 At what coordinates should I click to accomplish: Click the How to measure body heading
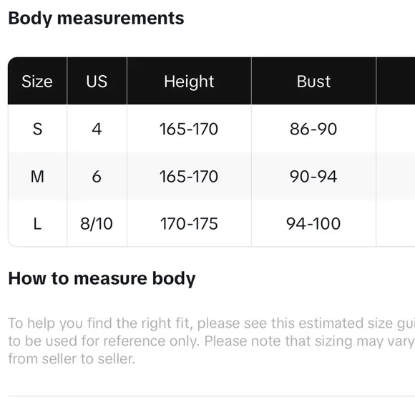click(x=102, y=279)
